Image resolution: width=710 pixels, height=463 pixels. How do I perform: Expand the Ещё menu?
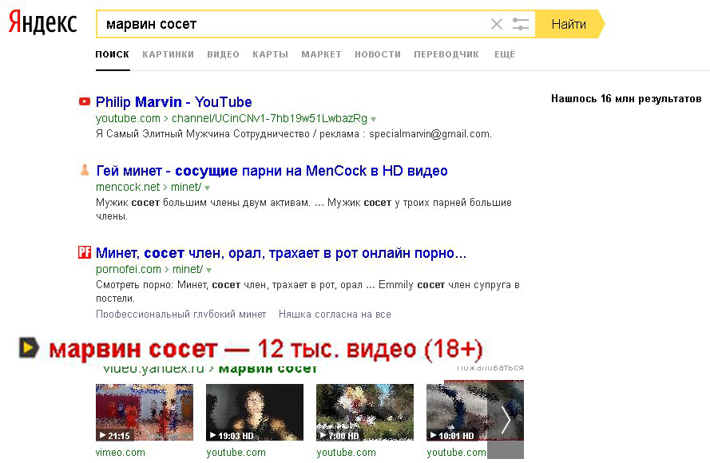tap(505, 54)
